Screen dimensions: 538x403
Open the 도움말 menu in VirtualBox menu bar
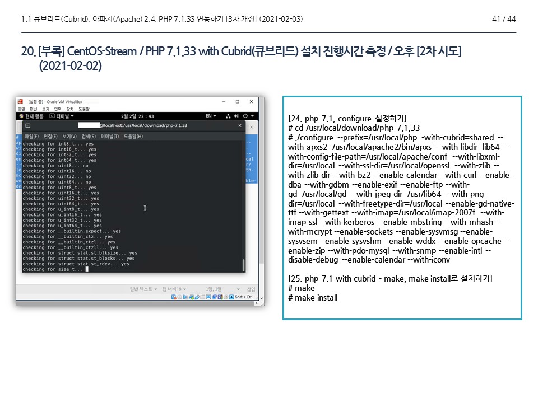coord(84,109)
